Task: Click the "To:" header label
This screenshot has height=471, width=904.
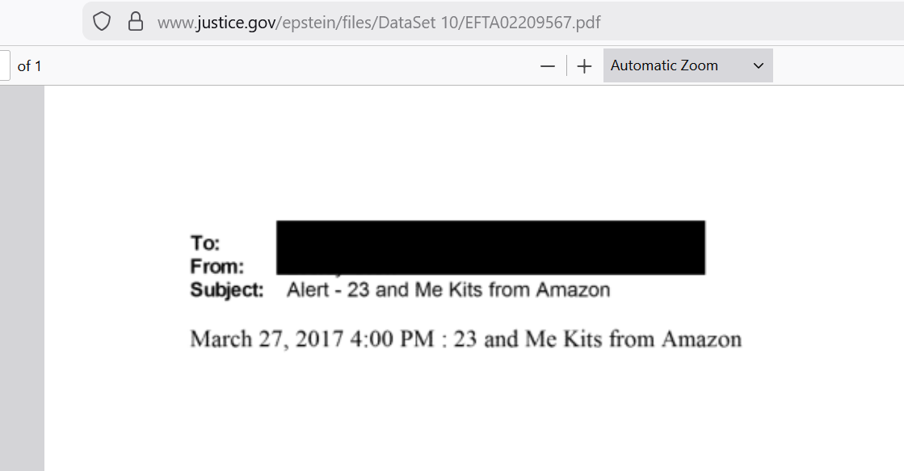Action: [x=205, y=243]
